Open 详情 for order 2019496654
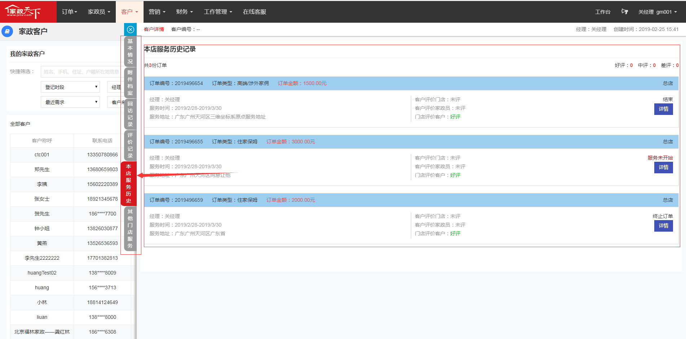The width and height of the screenshot is (686, 339). (663, 109)
